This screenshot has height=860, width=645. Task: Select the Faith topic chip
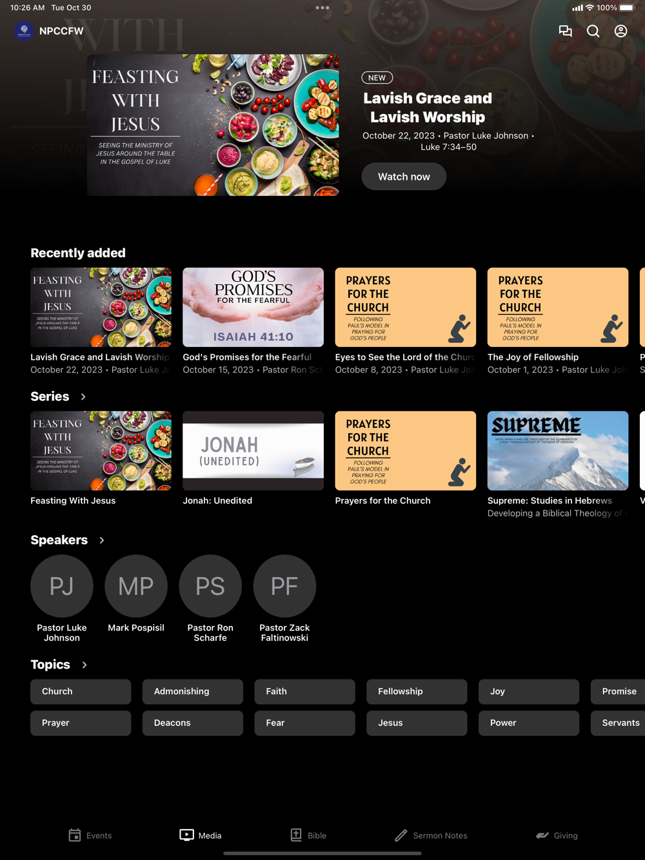pyautogui.click(x=304, y=691)
